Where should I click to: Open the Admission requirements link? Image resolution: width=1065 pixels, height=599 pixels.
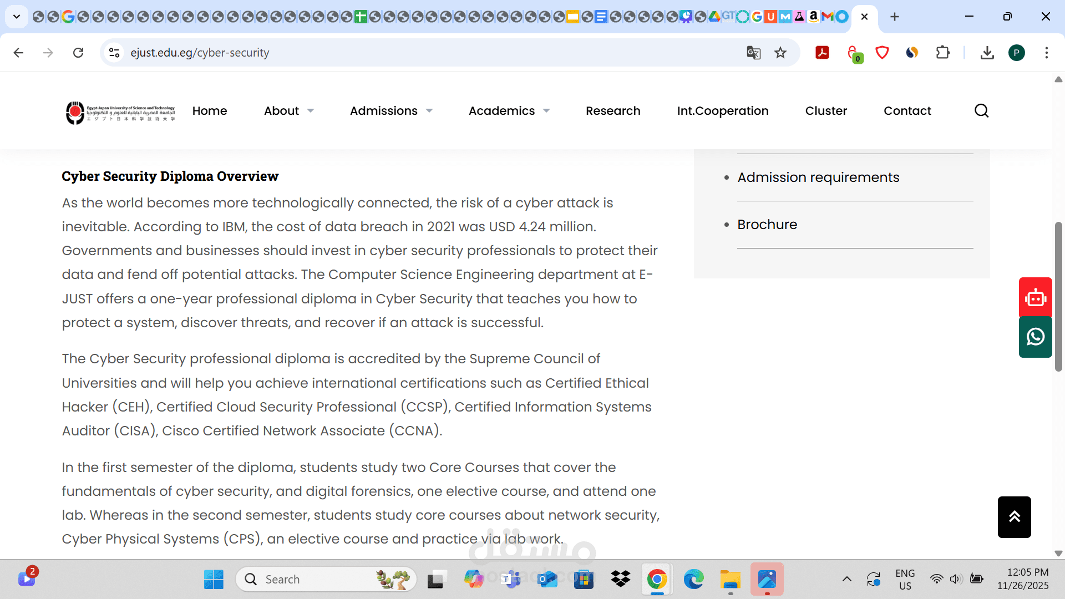pyautogui.click(x=818, y=177)
